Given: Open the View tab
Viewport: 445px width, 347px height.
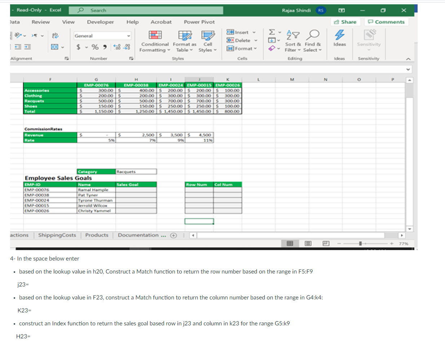Looking at the screenshot, I should point(68,22).
